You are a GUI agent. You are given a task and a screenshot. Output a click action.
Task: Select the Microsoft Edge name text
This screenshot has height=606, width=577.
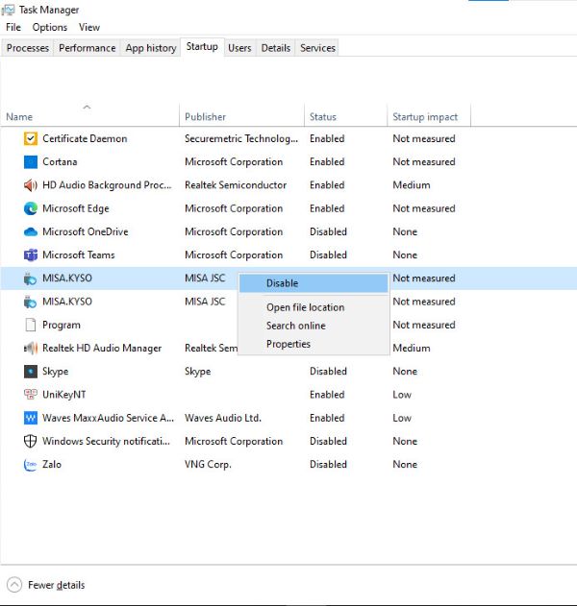(x=76, y=208)
